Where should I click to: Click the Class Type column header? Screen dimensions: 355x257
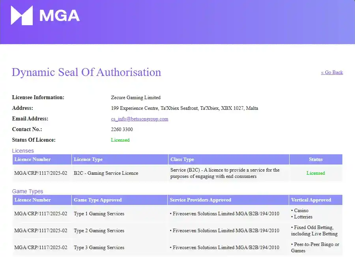coord(229,159)
